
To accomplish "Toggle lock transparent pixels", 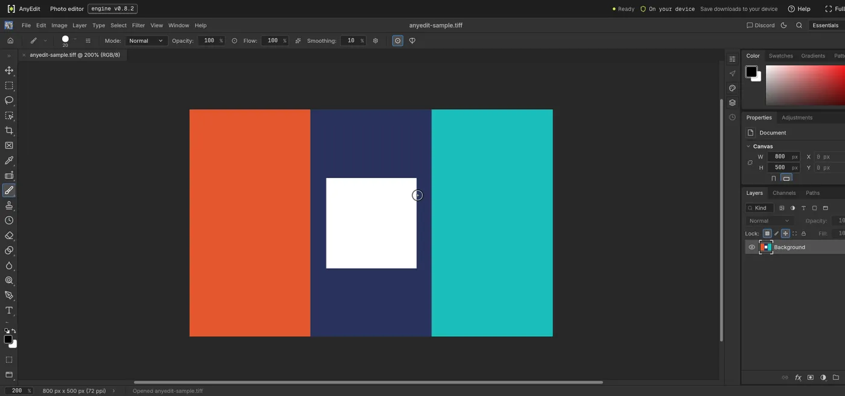I will pos(767,233).
